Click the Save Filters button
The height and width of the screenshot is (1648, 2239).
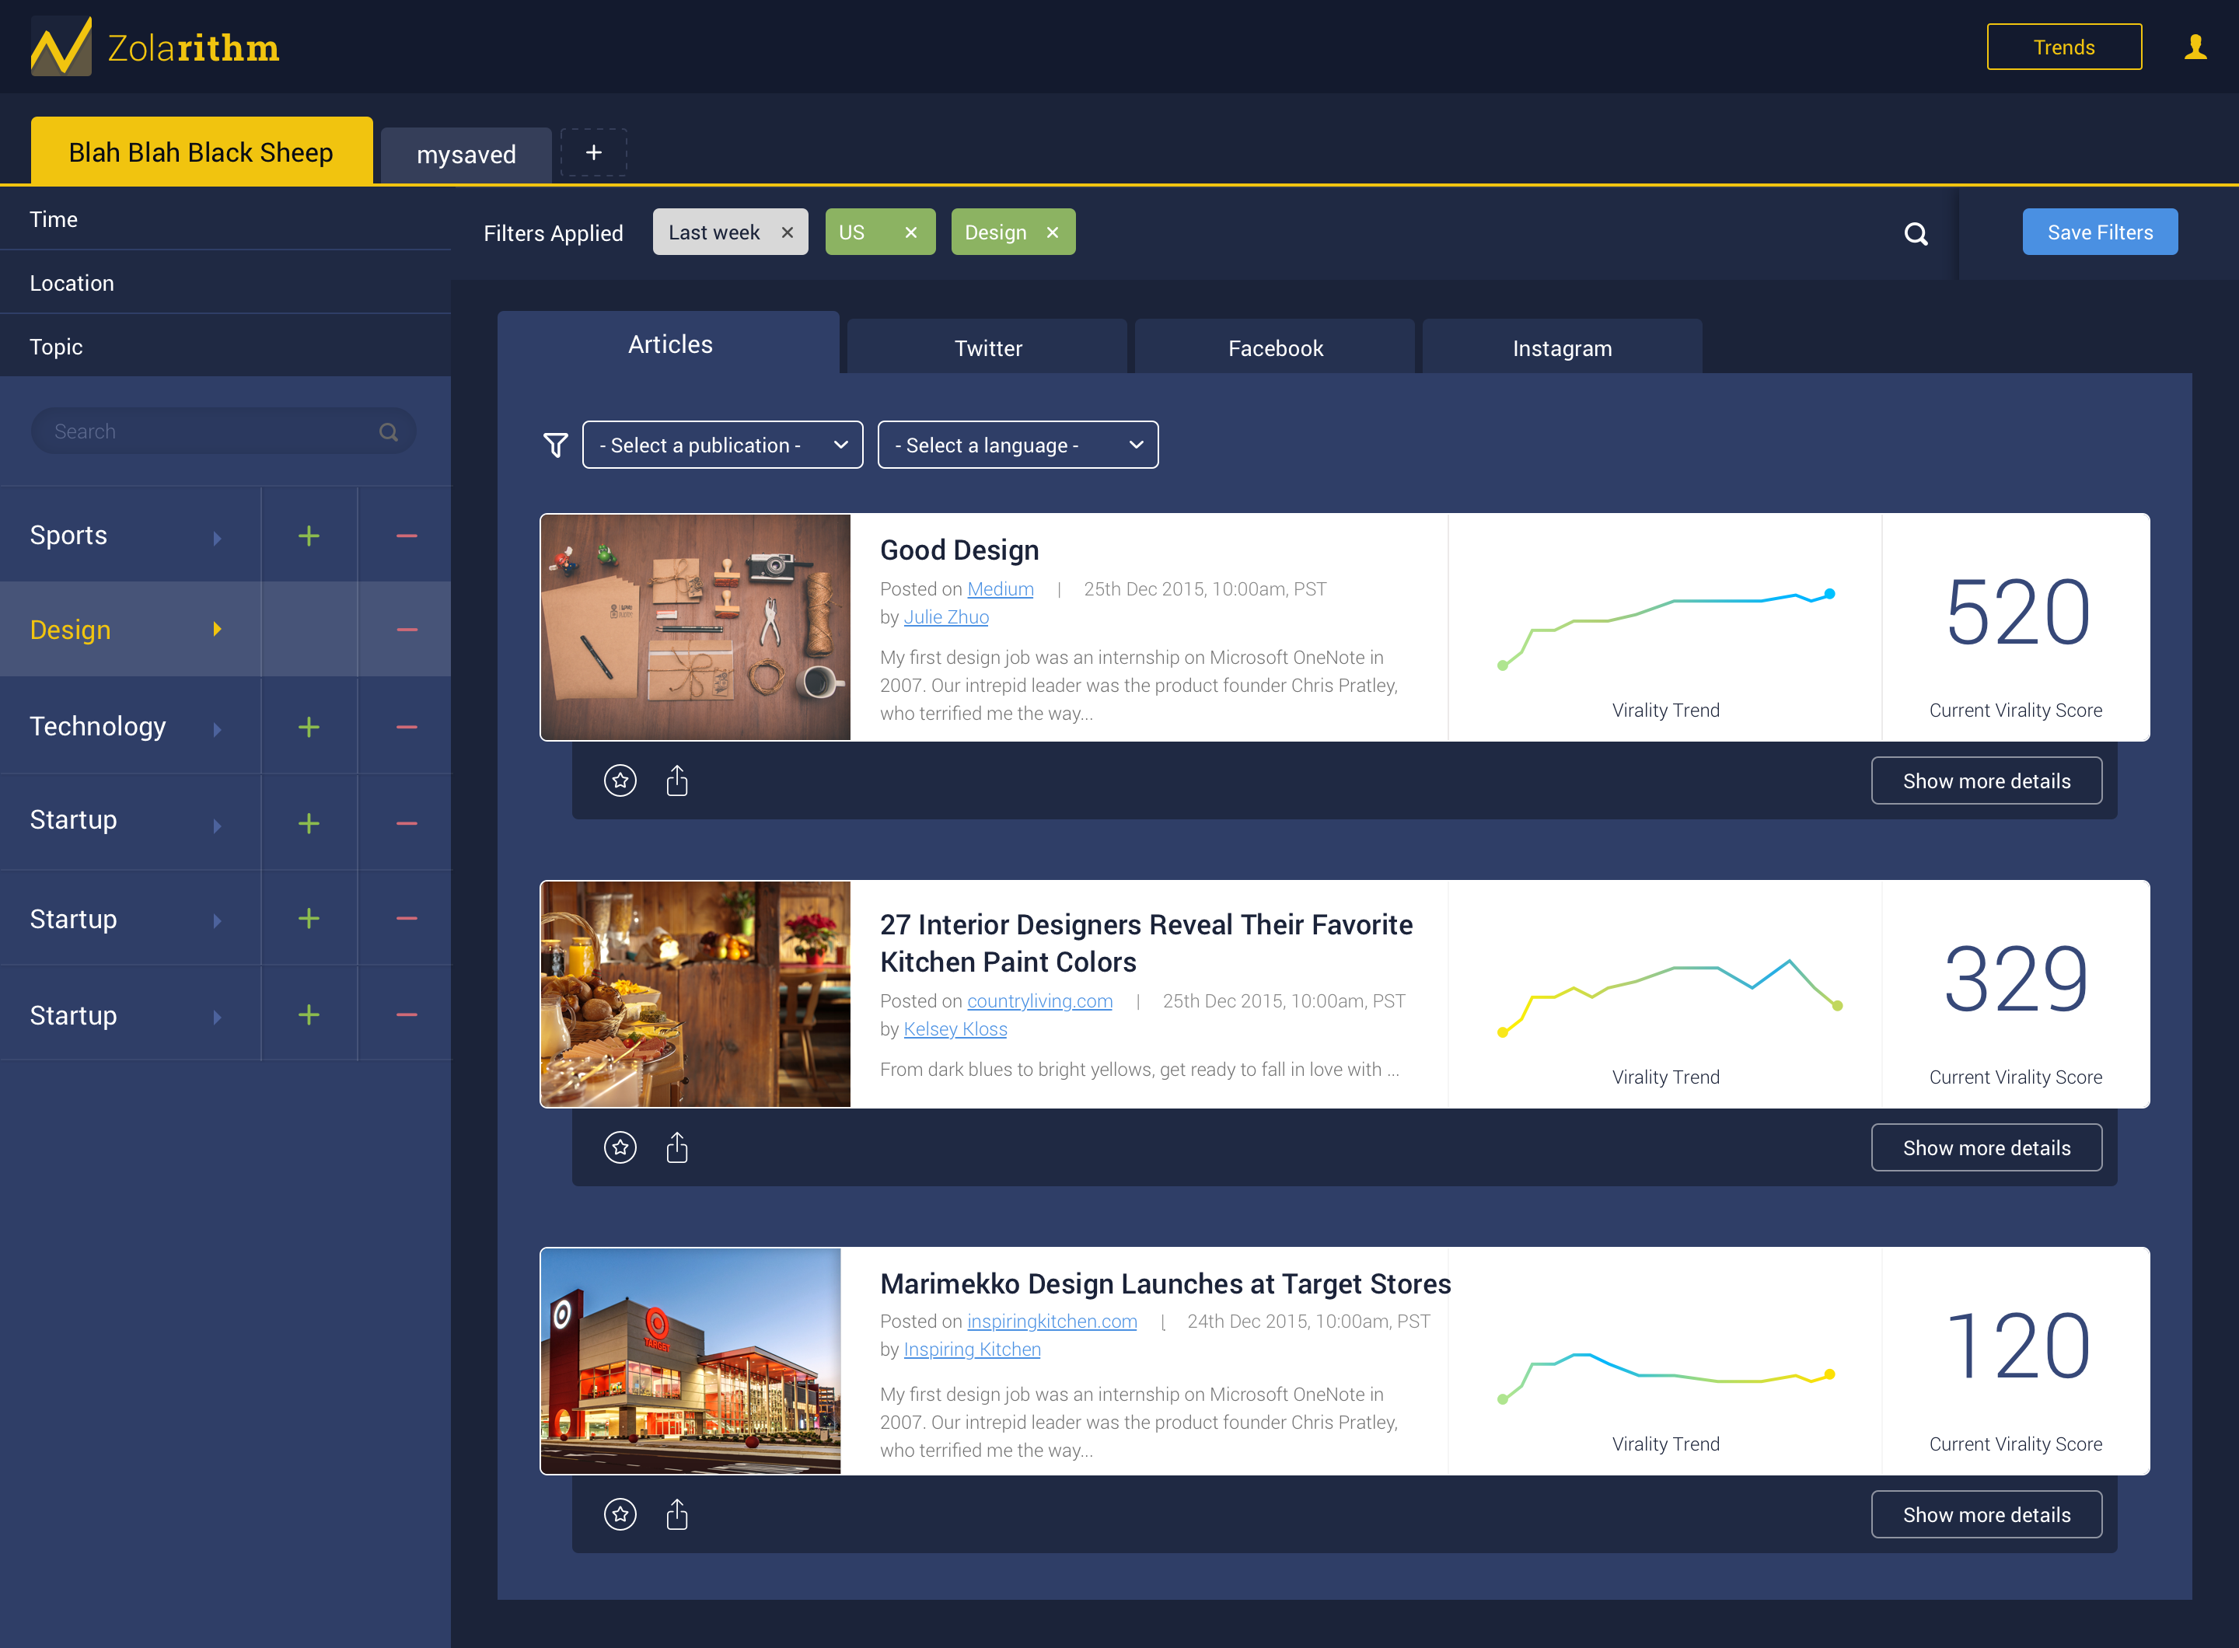coord(2099,232)
